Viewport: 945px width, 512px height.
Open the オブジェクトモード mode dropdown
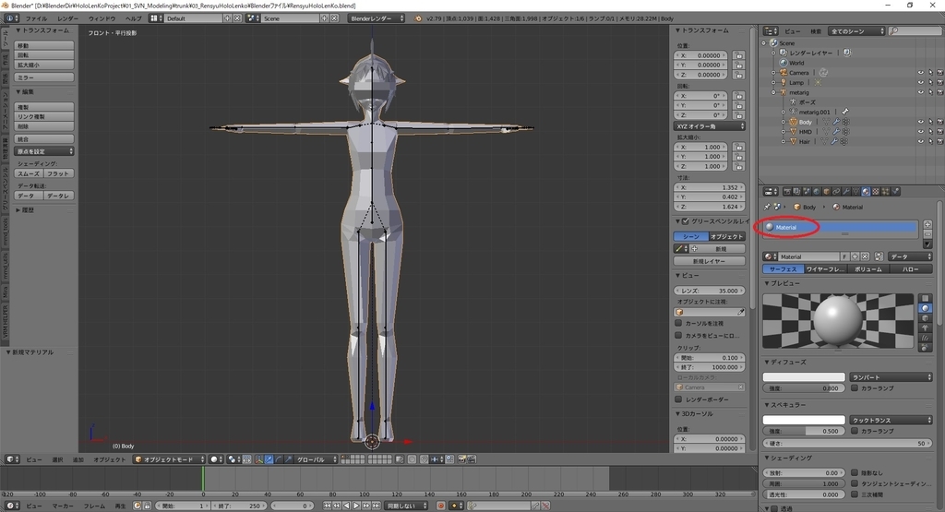click(168, 458)
